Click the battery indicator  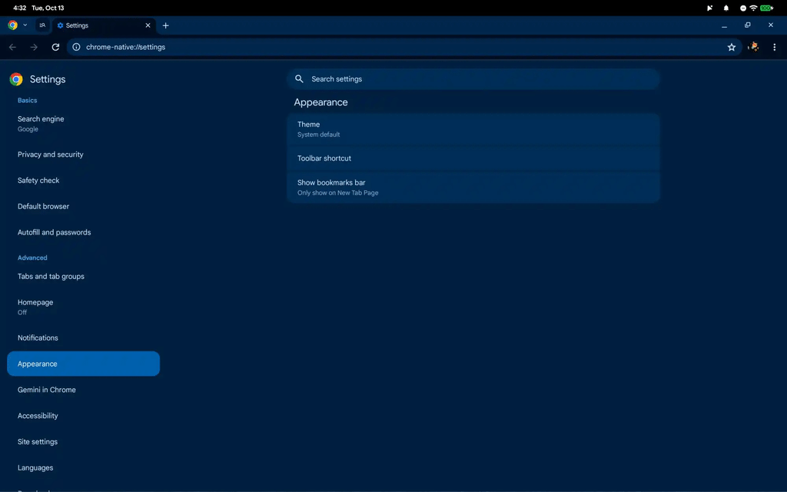click(x=766, y=8)
